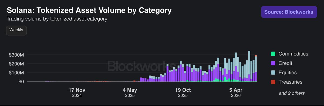Toggle the Credit legend swatch
Viewport: 324px width, 106px height.
coord(273,63)
